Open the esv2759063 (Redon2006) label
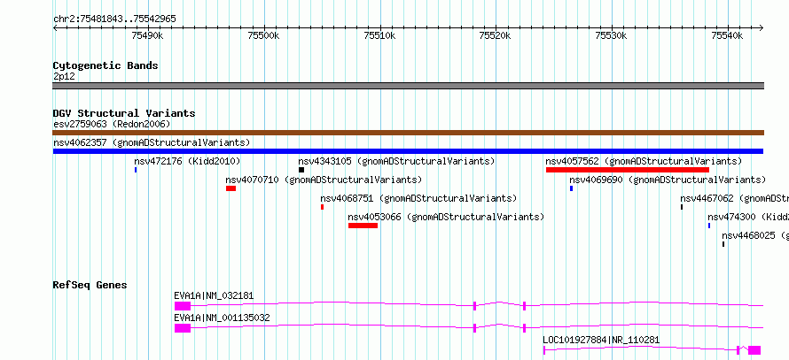 pyautogui.click(x=112, y=124)
